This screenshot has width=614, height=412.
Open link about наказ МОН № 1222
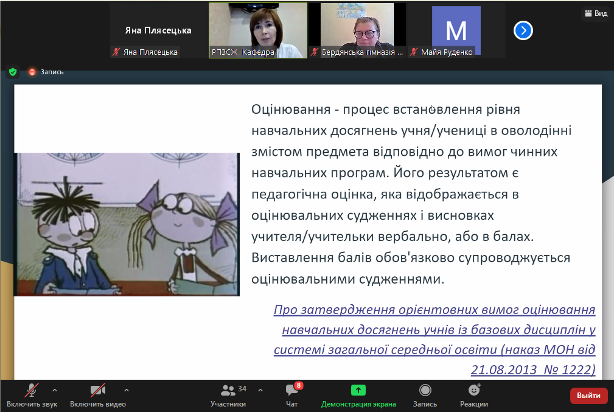(434, 340)
